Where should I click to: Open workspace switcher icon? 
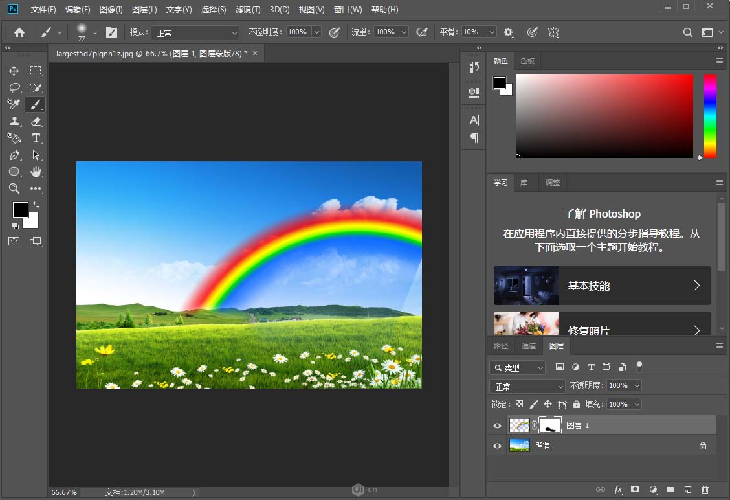coord(707,32)
